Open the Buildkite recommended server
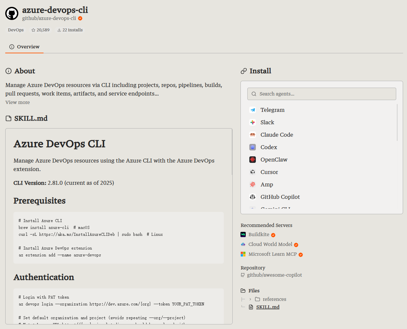The image size is (407, 329). tap(259, 234)
